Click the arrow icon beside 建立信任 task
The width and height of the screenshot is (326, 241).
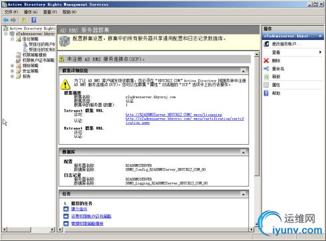click(66, 209)
